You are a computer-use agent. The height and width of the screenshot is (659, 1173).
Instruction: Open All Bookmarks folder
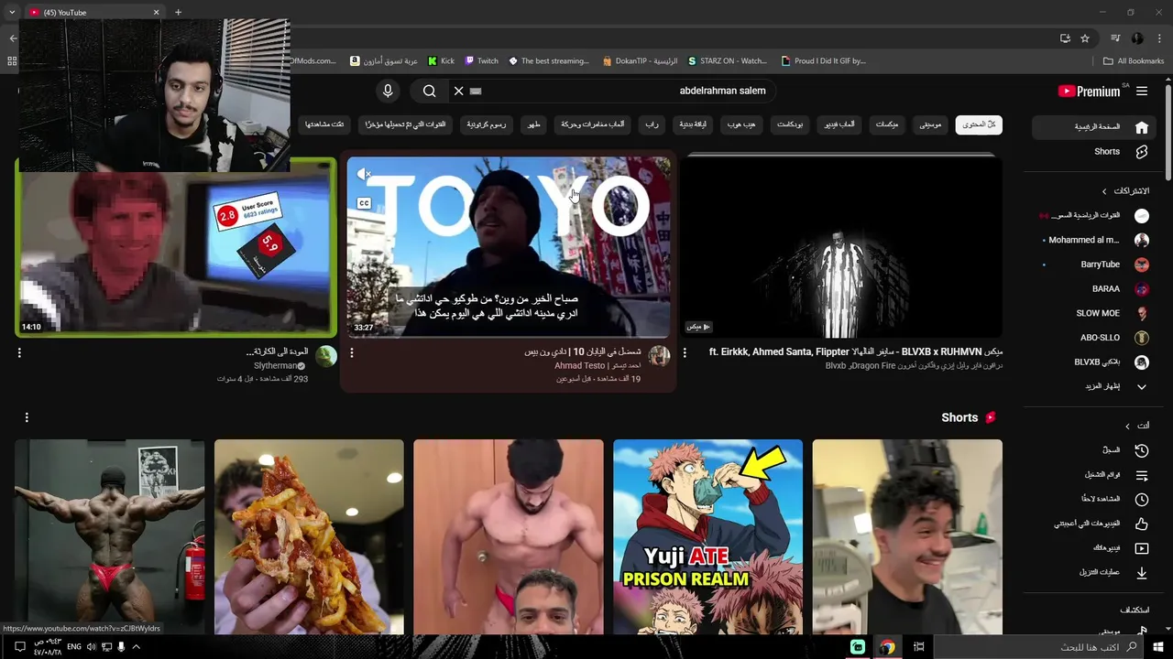pyautogui.click(x=1134, y=61)
